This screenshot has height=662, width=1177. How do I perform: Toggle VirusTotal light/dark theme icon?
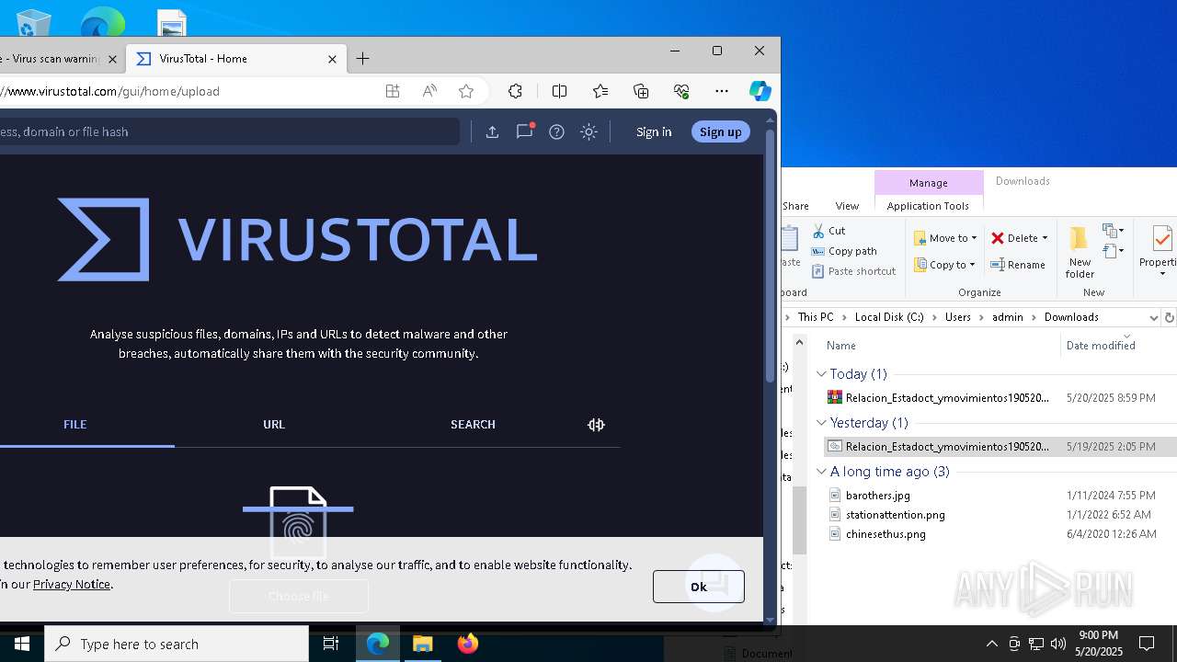(x=589, y=131)
